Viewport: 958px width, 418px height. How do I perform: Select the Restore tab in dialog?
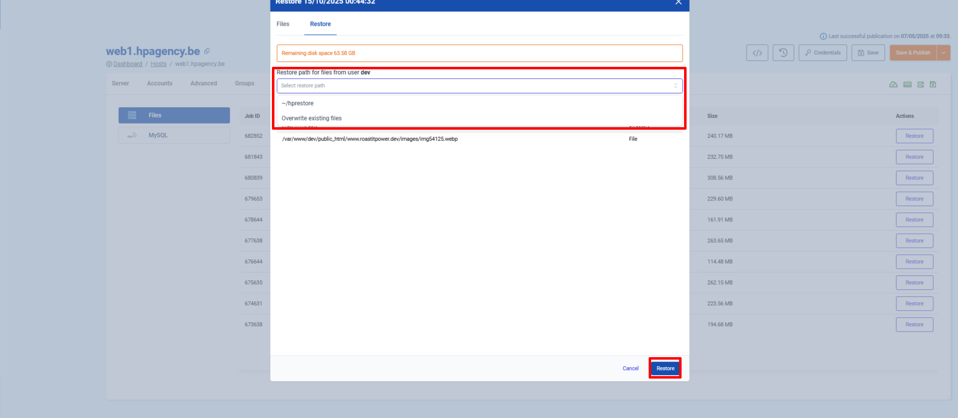click(x=320, y=24)
